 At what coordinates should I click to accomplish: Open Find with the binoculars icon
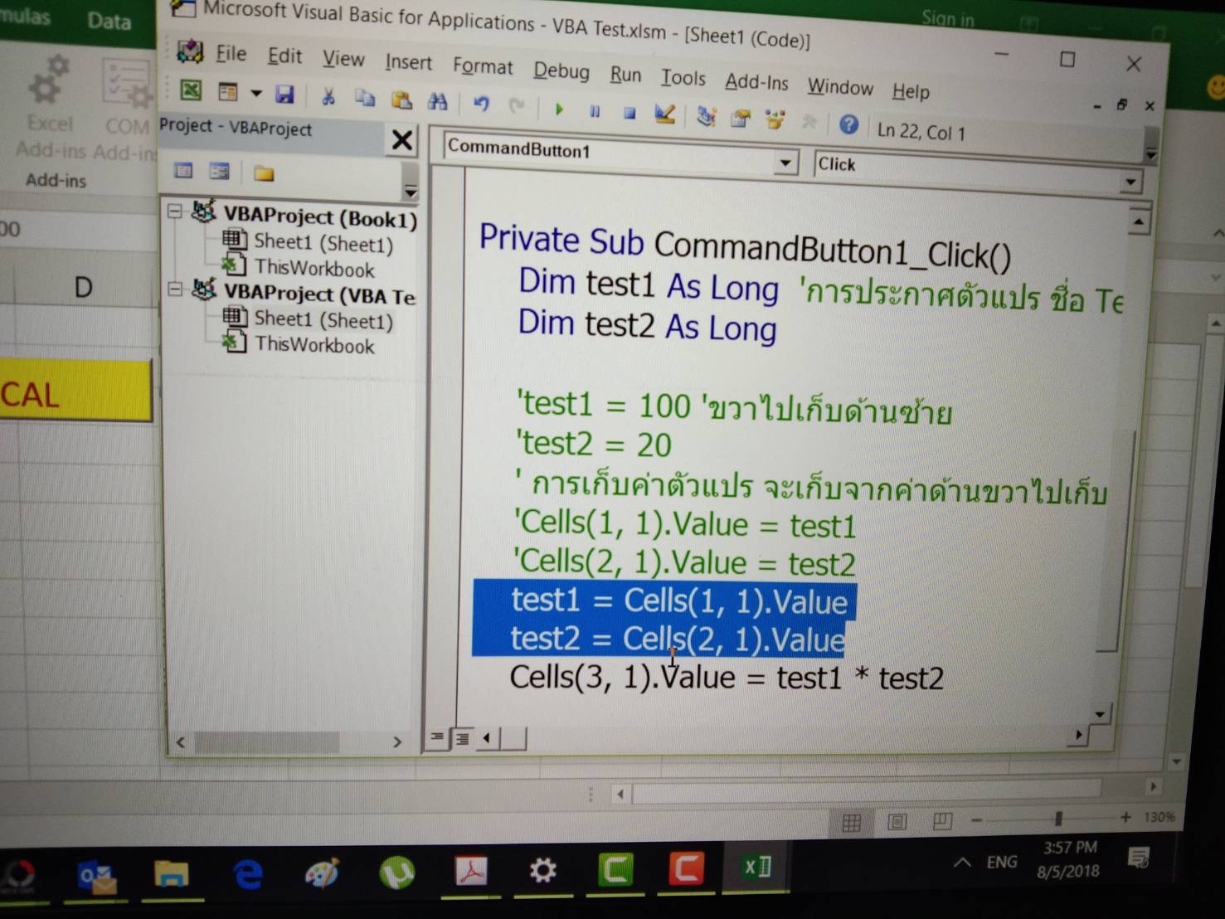[x=437, y=102]
